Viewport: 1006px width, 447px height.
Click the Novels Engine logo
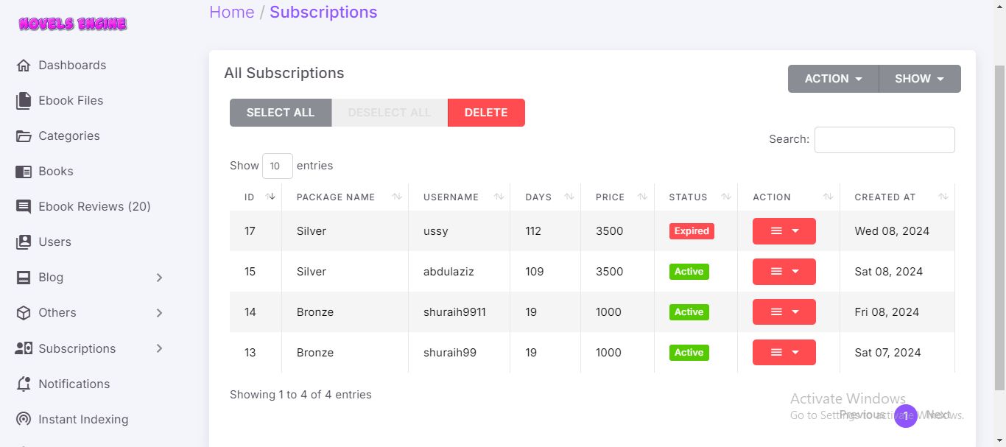[73, 24]
